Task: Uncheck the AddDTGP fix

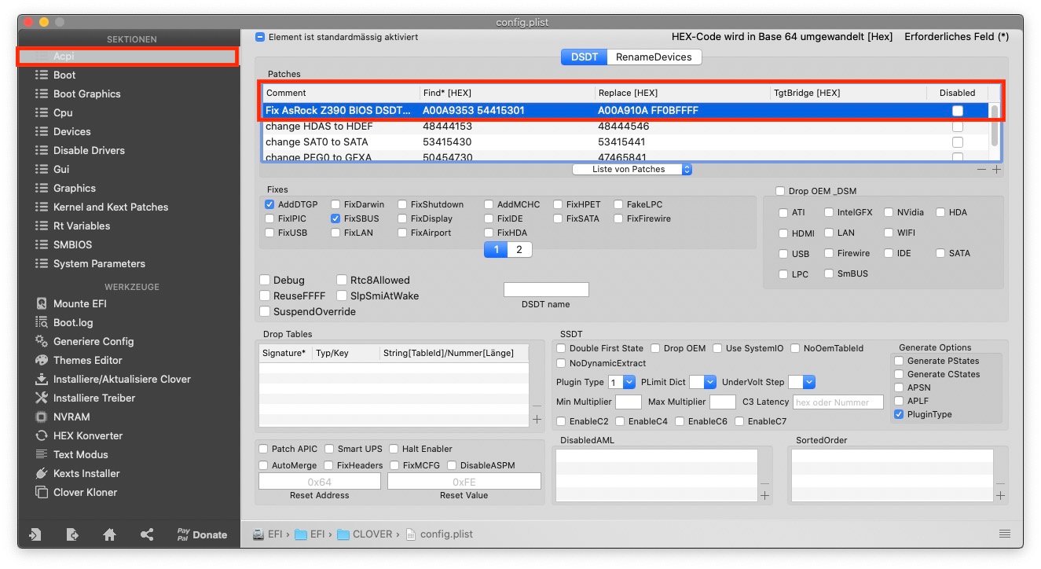Action: coord(270,204)
